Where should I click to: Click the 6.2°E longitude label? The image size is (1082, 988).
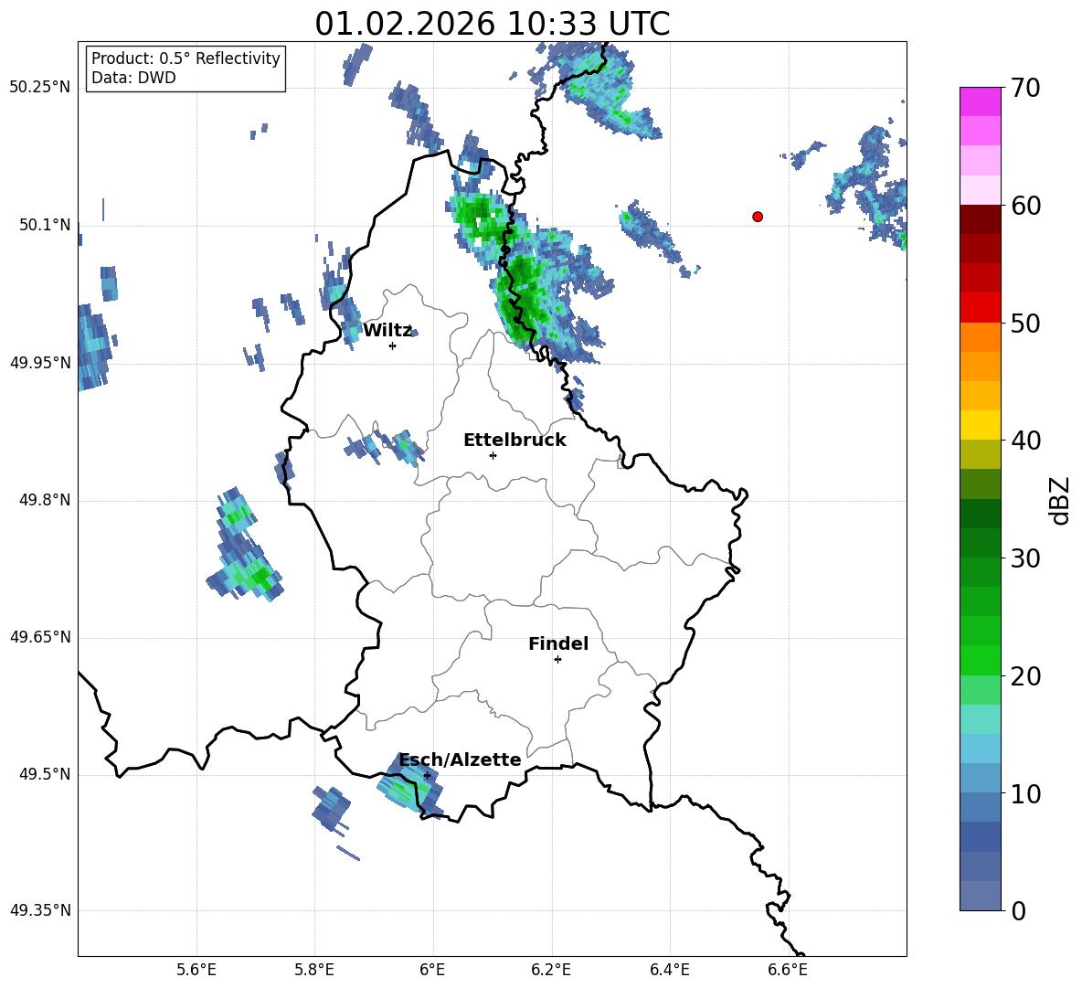(551, 970)
